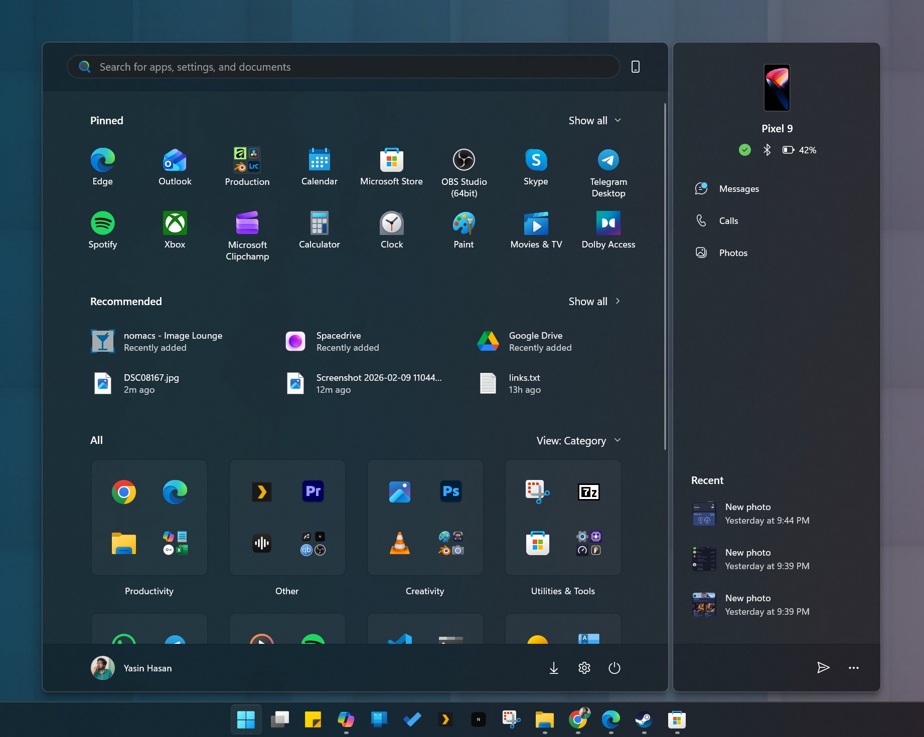The height and width of the screenshot is (737, 924).
Task: Open Settings via the gear icon
Action: pyautogui.click(x=584, y=668)
